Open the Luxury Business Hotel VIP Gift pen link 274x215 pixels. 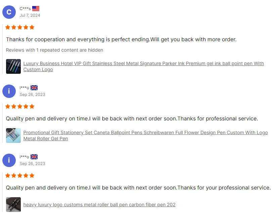(x=143, y=63)
